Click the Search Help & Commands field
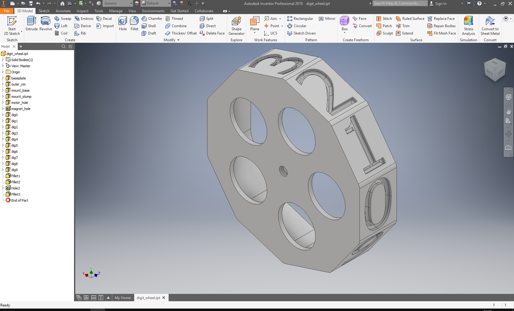The height and width of the screenshot is (311, 514). click(400, 3)
